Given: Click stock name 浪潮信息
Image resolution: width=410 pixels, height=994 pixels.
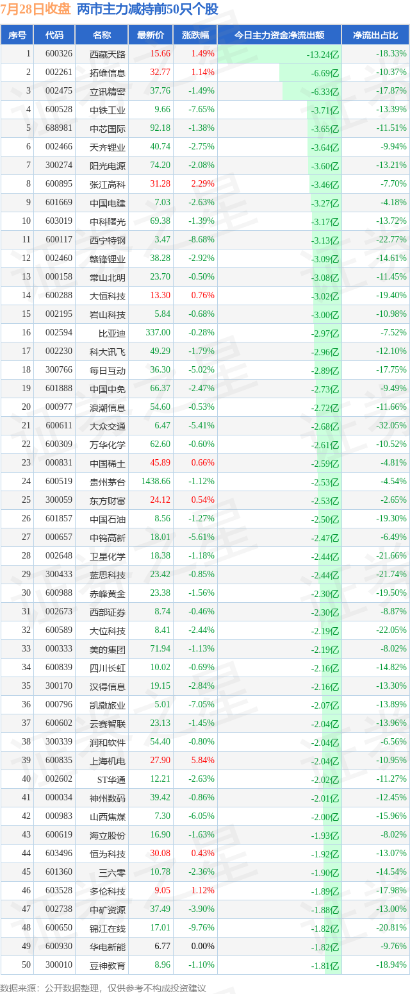Looking at the screenshot, I should tap(108, 407).
